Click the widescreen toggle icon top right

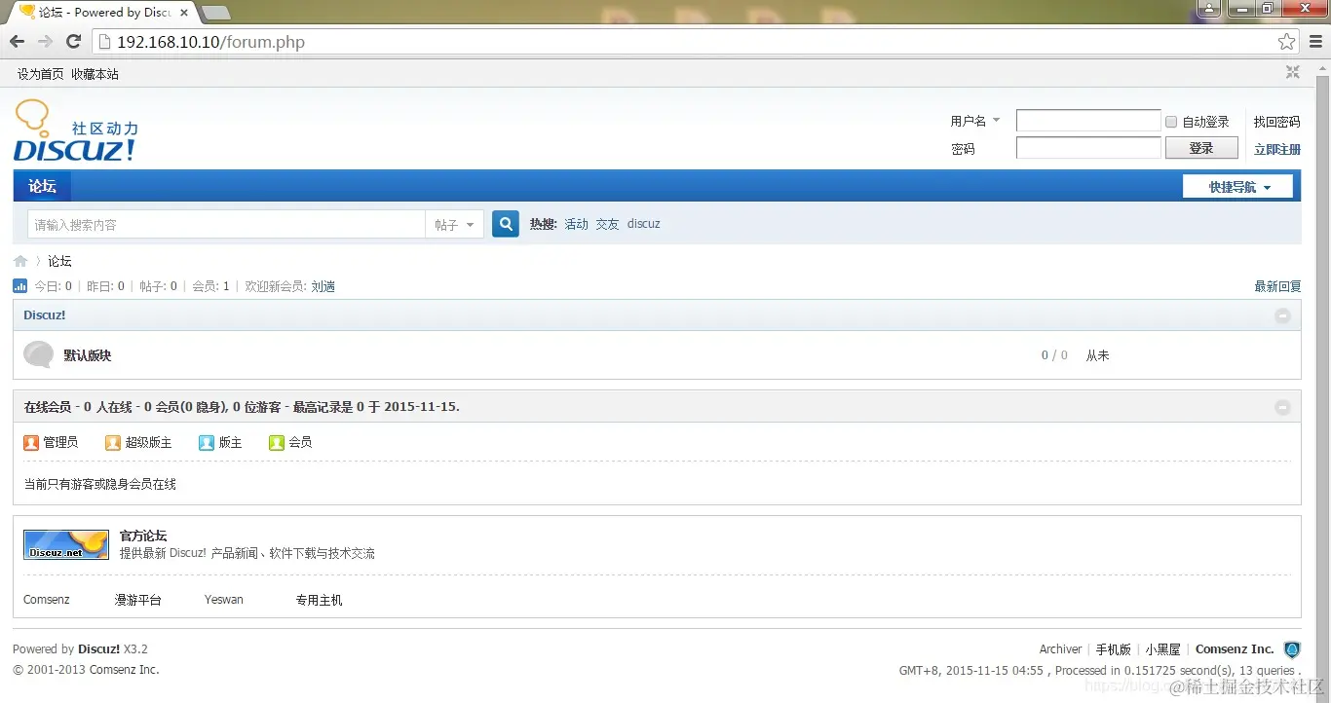coord(1293,72)
